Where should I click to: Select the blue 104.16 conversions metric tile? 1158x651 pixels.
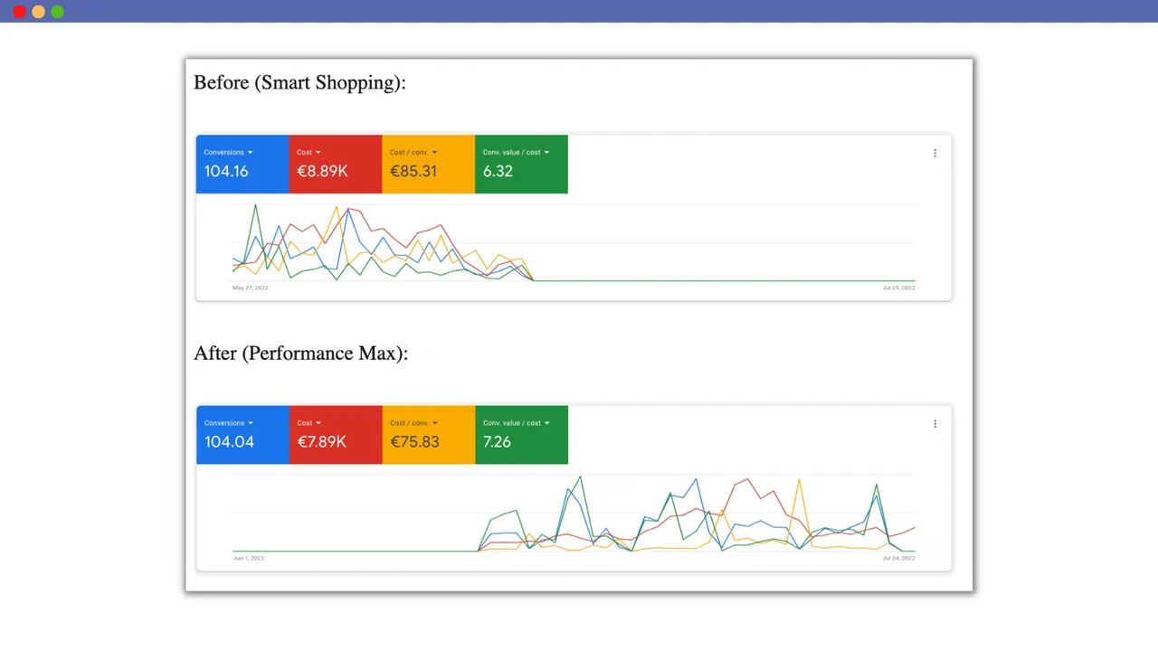click(x=242, y=165)
